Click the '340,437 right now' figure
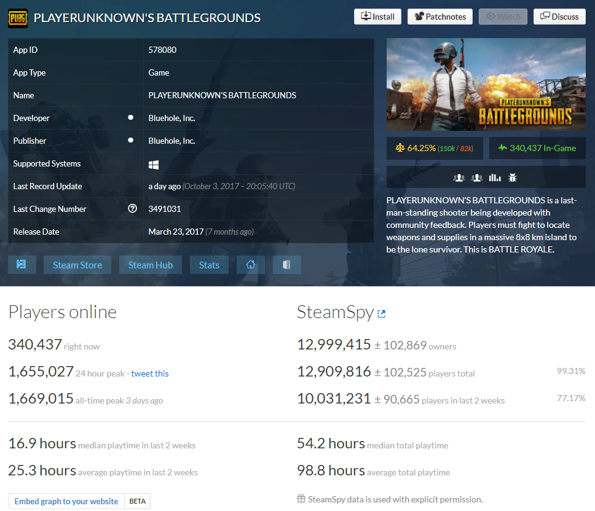Screen dimensions: 595x511 (54, 345)
